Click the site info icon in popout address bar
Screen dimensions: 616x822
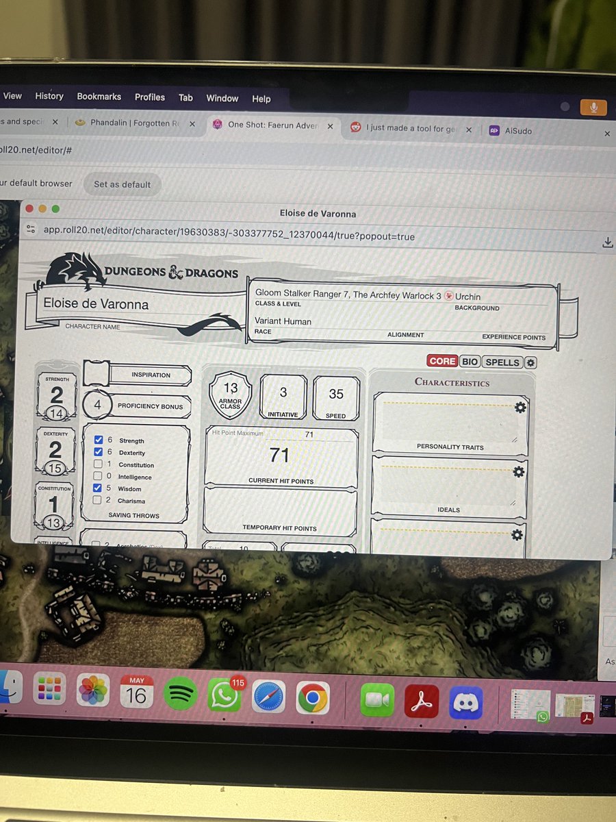31,230
